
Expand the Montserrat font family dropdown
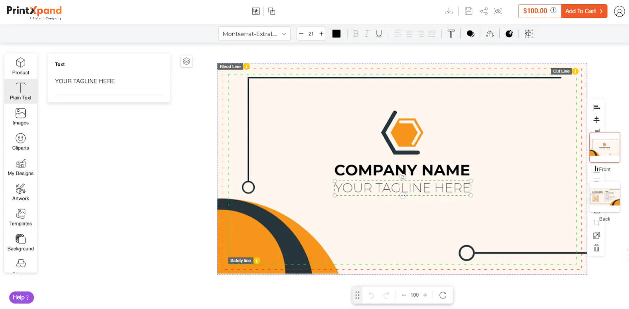(x=254, y=34)
